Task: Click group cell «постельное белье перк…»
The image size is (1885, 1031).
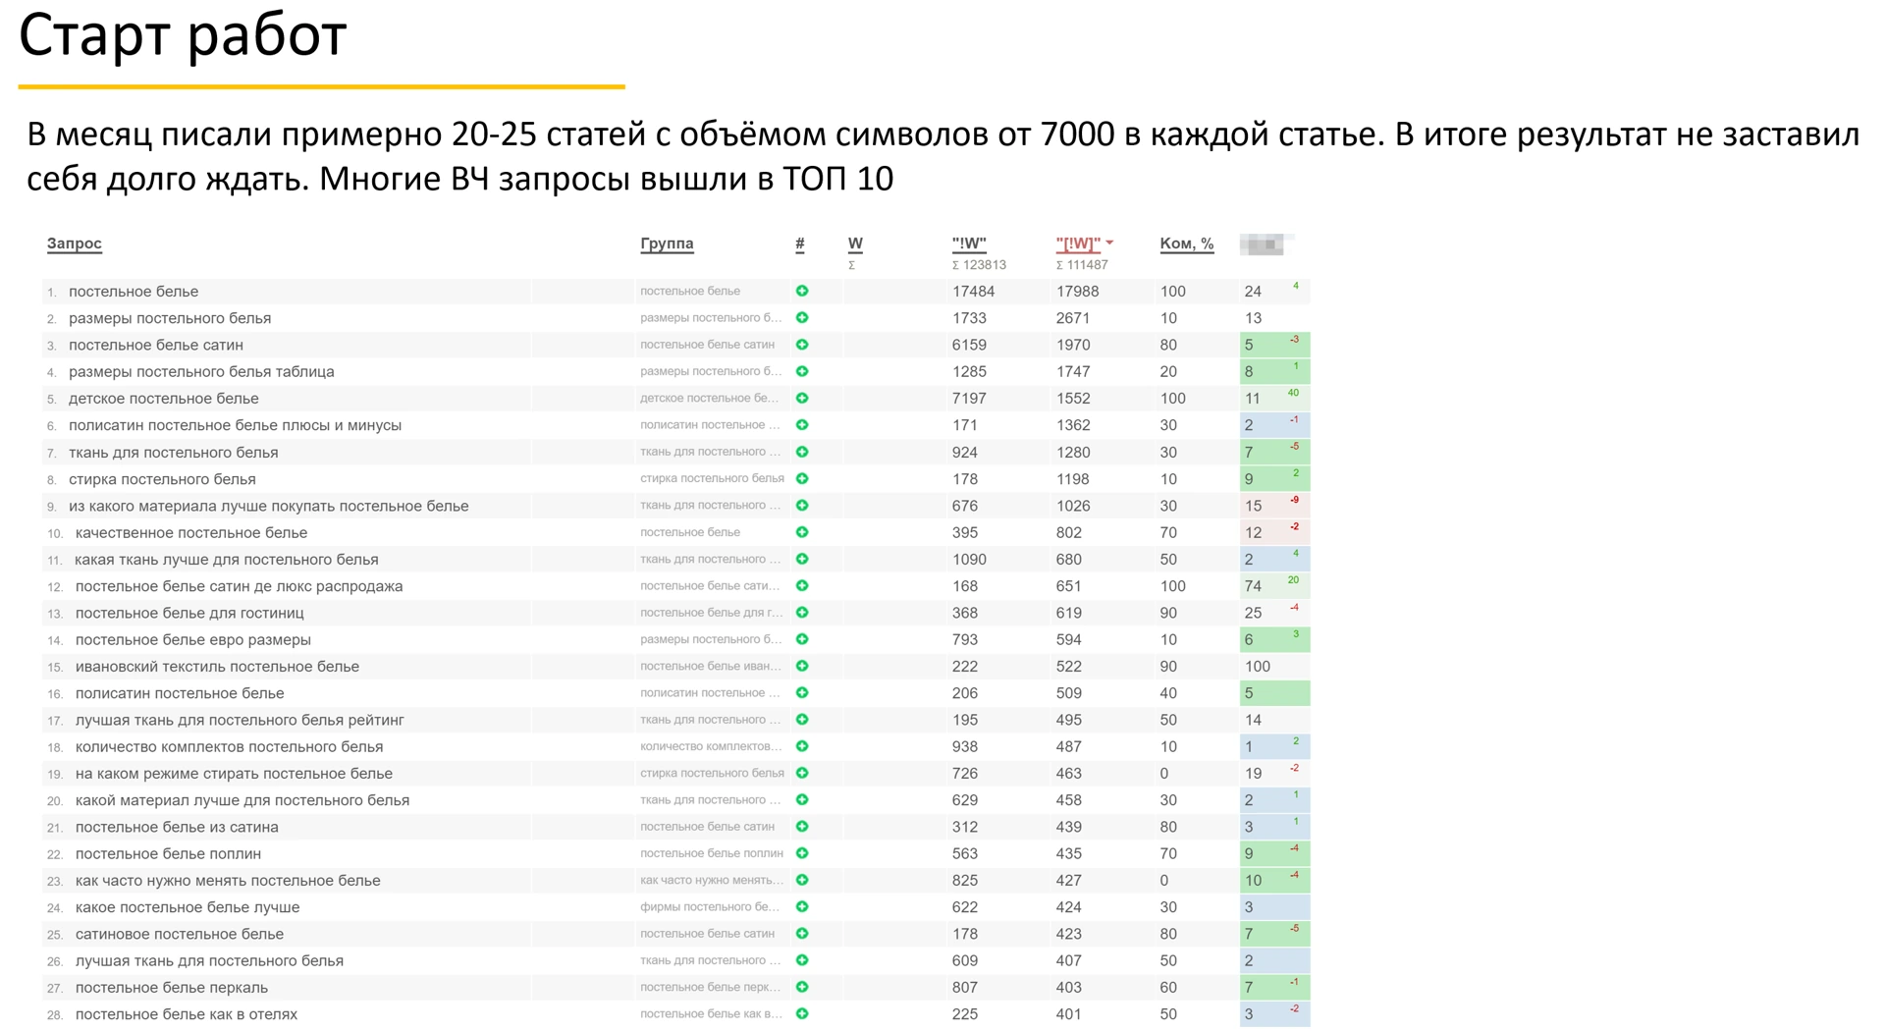Action: 712,988
